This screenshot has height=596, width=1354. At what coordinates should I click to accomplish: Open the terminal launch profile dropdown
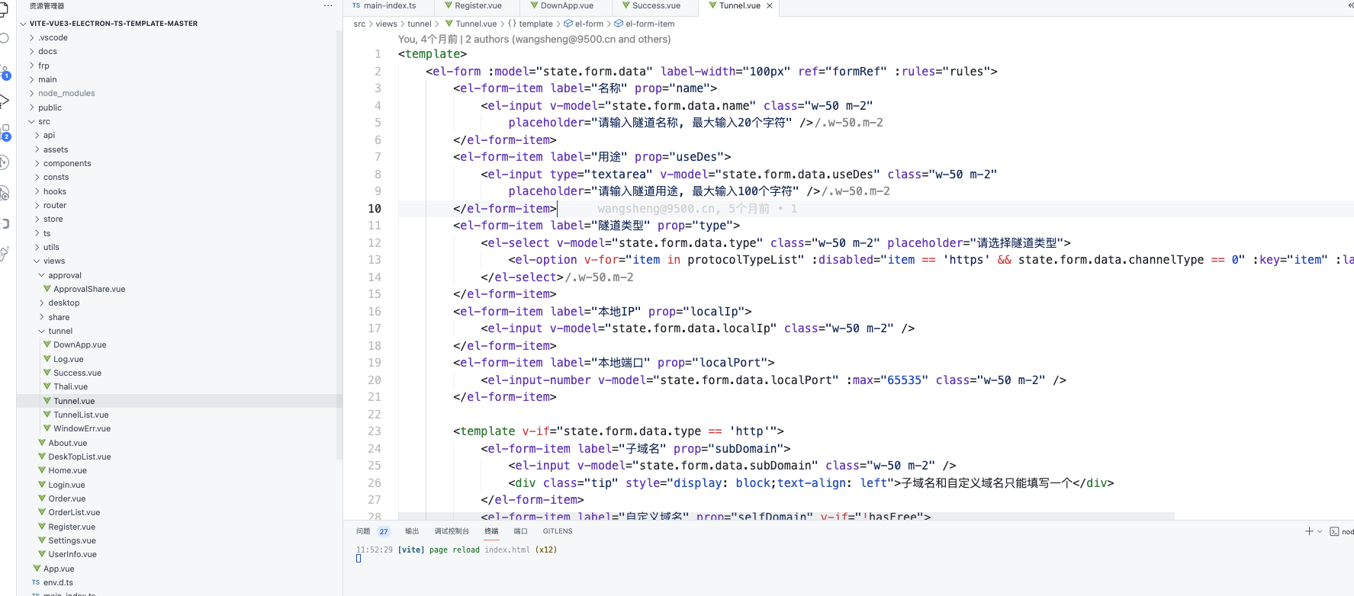1320,531
